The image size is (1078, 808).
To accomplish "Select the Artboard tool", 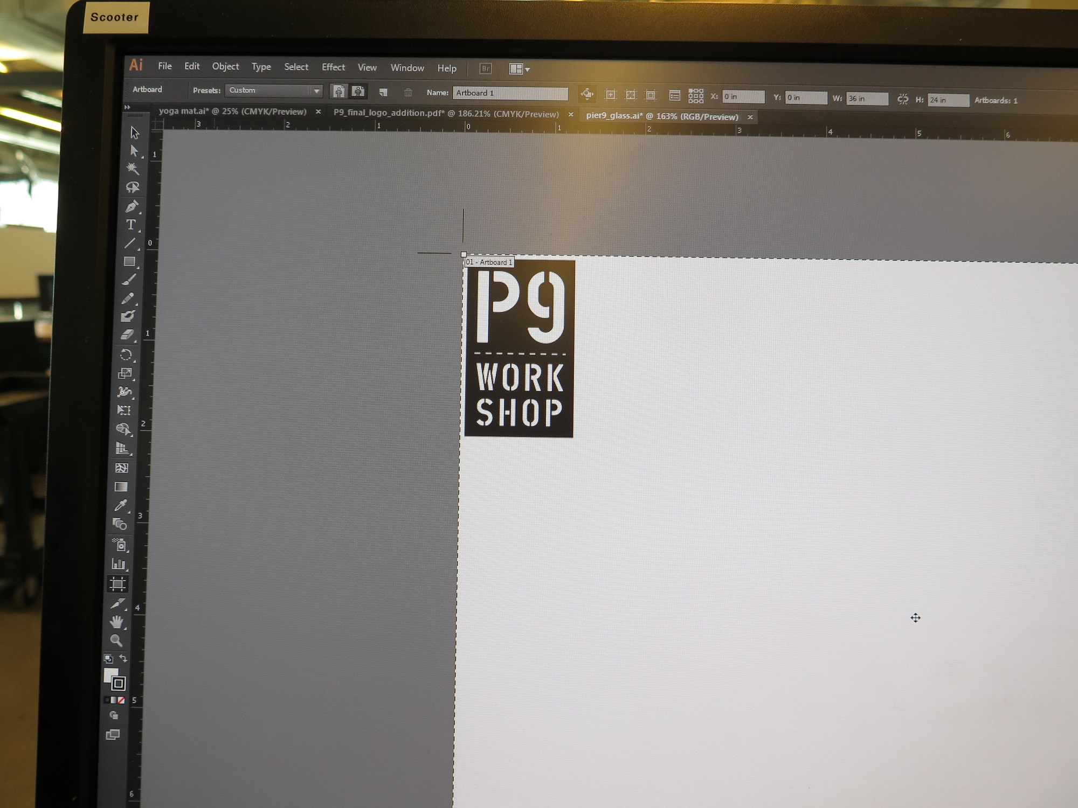I will (118, 584).
